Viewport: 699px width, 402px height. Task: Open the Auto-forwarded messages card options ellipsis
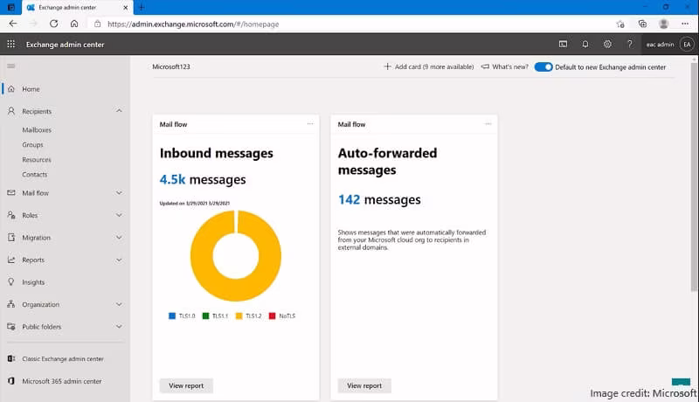click(x=488, y=124)
